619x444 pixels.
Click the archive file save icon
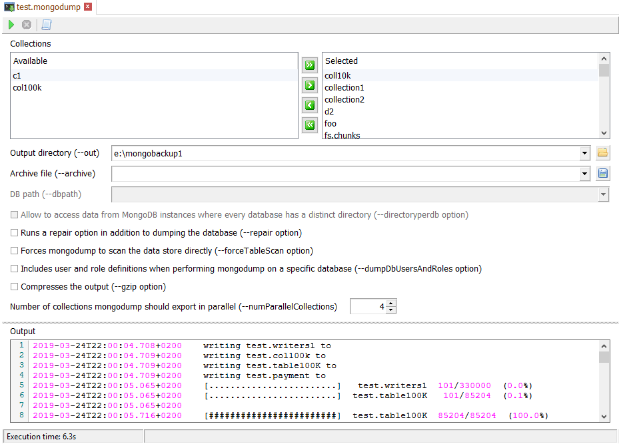click(x=602, y=174)
